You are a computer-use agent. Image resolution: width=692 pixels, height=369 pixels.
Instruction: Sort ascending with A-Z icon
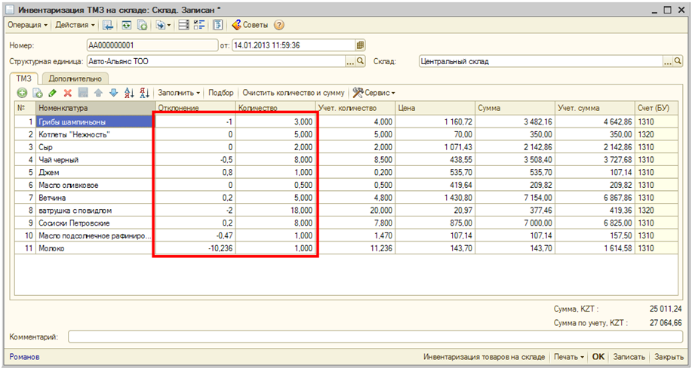[x=128, y=93]
